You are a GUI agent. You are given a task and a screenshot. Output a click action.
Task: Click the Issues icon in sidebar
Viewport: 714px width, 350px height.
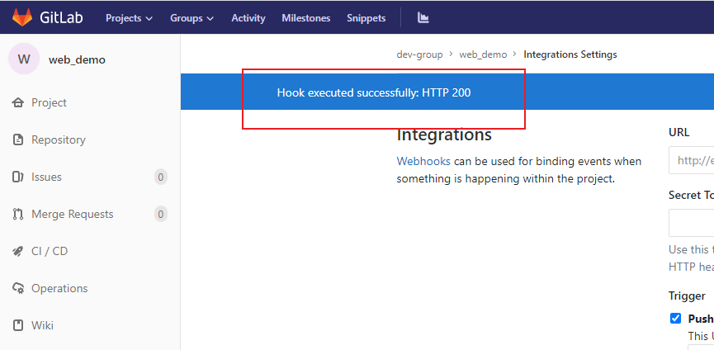pos(18,177)
